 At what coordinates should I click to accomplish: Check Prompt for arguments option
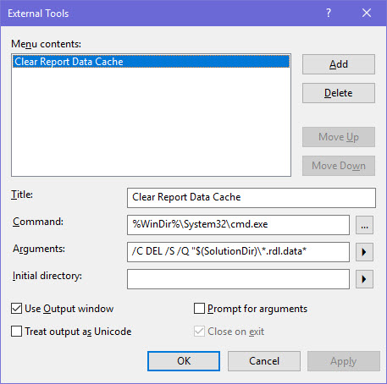pos(199,309)
